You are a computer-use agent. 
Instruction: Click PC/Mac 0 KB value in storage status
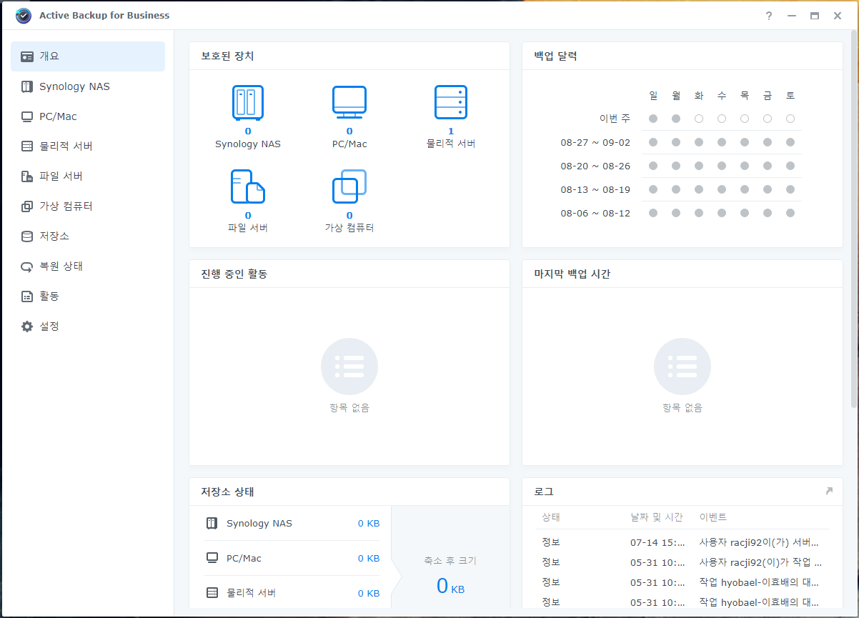tap(369, 558)
